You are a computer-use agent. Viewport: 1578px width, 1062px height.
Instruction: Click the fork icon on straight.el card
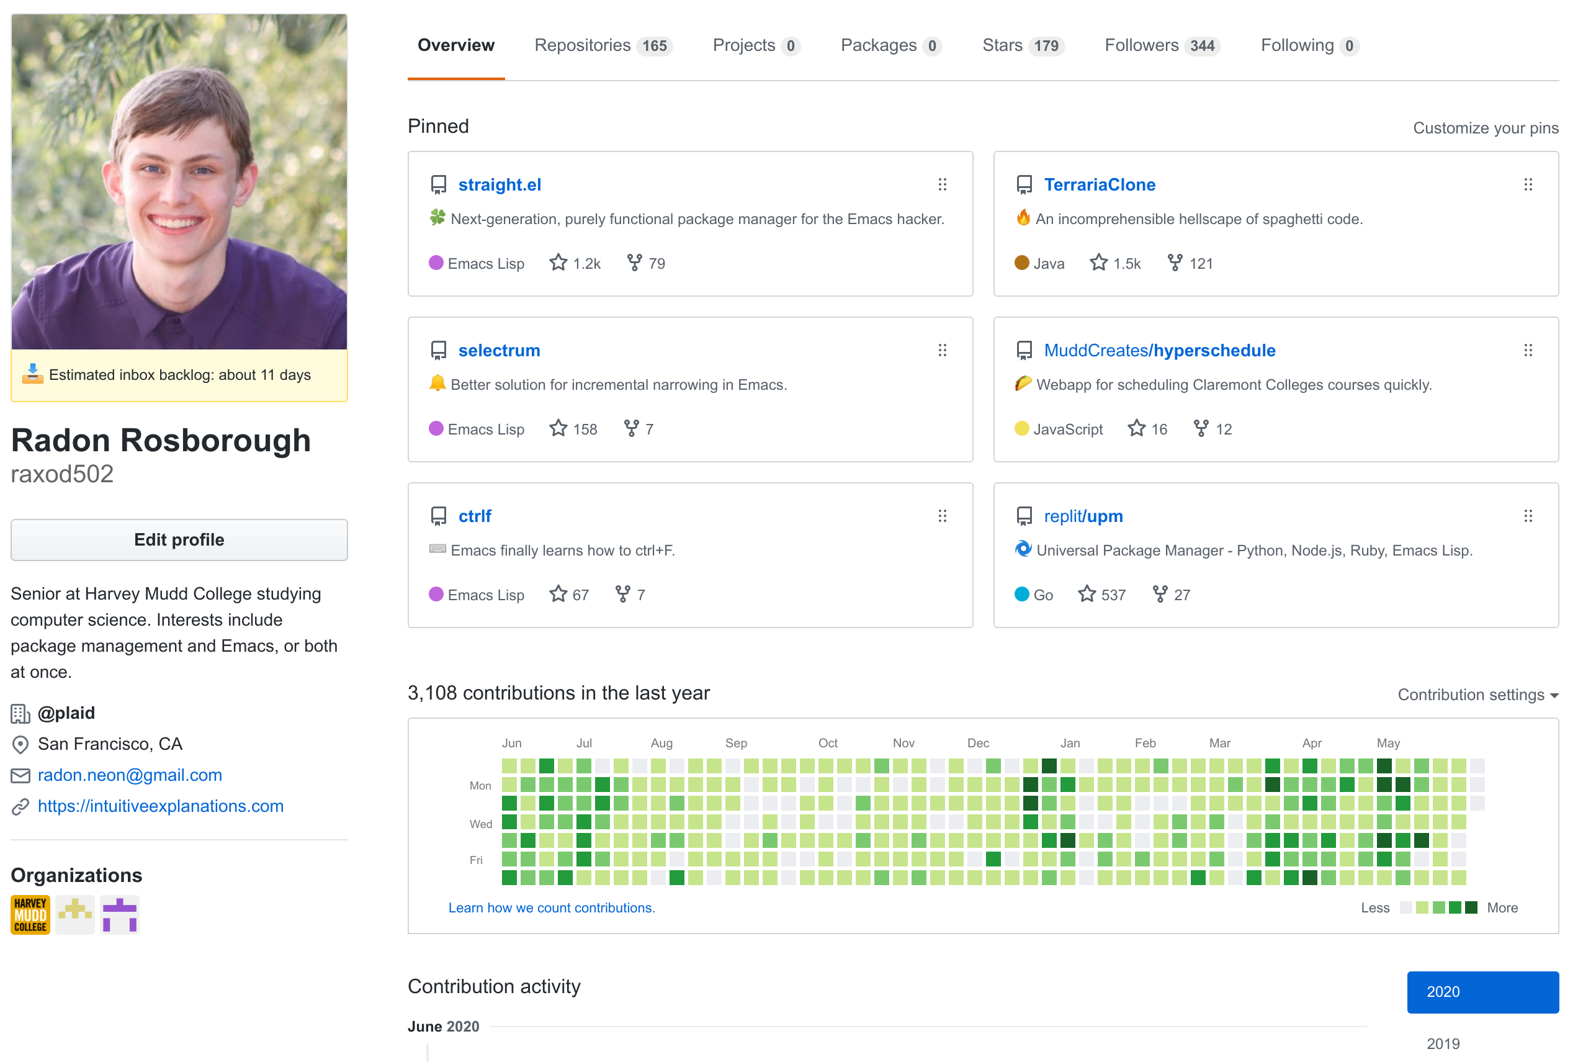pos(634,263)
